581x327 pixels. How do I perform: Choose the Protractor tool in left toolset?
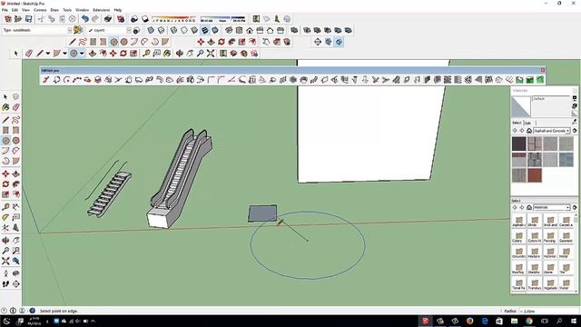[x=5, y=217]
